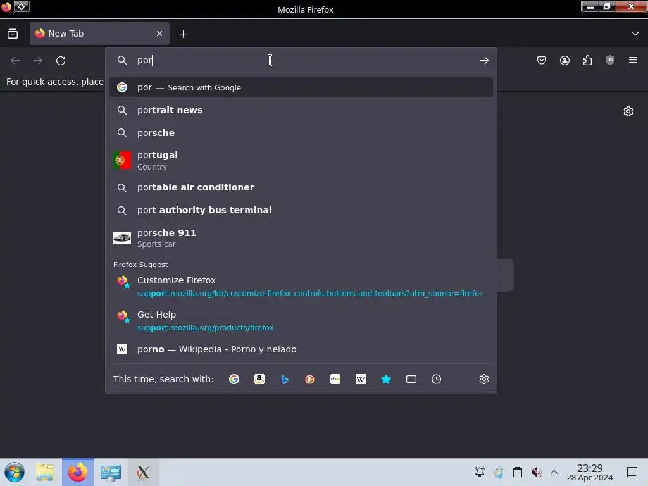Close the New Tab tab
This screenshot has height=486, width=648.
159,34
